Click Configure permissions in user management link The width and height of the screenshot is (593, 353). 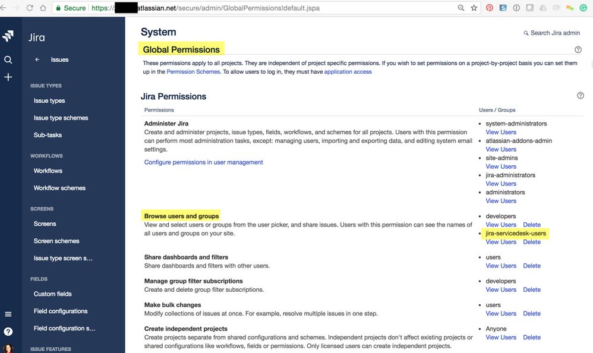203,162
